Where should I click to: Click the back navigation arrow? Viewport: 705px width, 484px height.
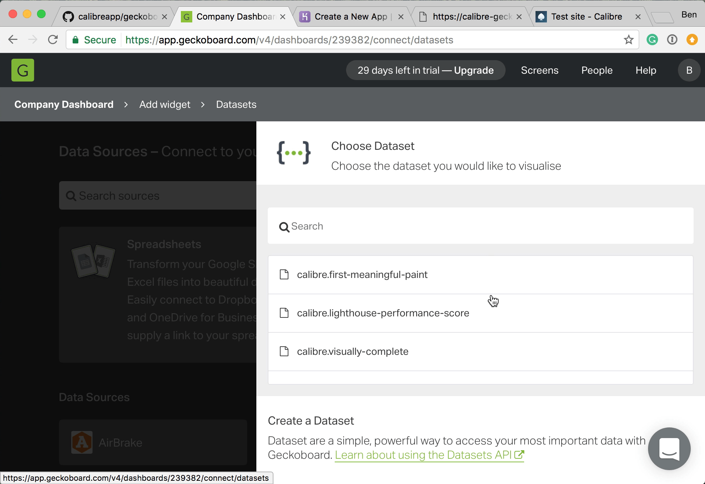[x=13, y=40]
